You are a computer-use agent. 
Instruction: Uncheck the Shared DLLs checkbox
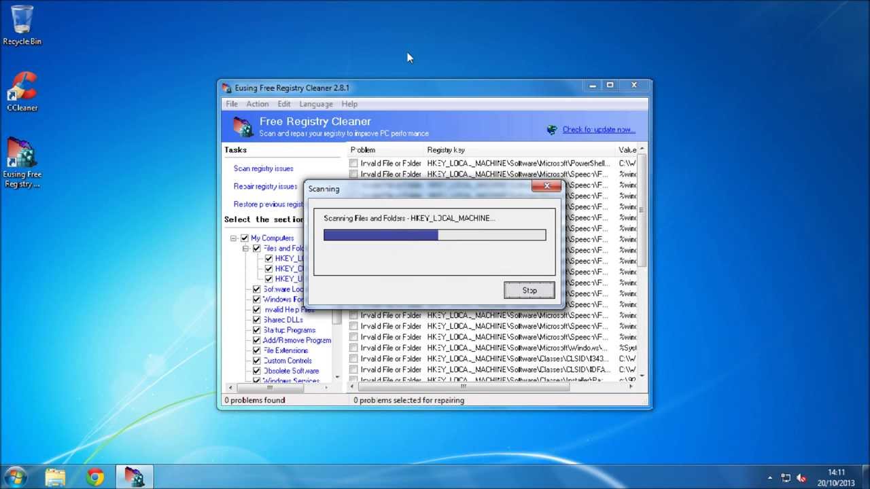(256, 320)
